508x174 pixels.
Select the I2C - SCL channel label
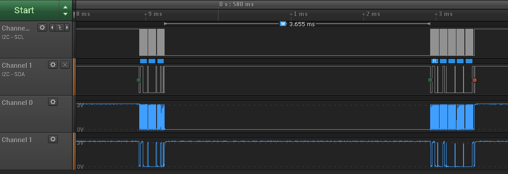point(13,37)
